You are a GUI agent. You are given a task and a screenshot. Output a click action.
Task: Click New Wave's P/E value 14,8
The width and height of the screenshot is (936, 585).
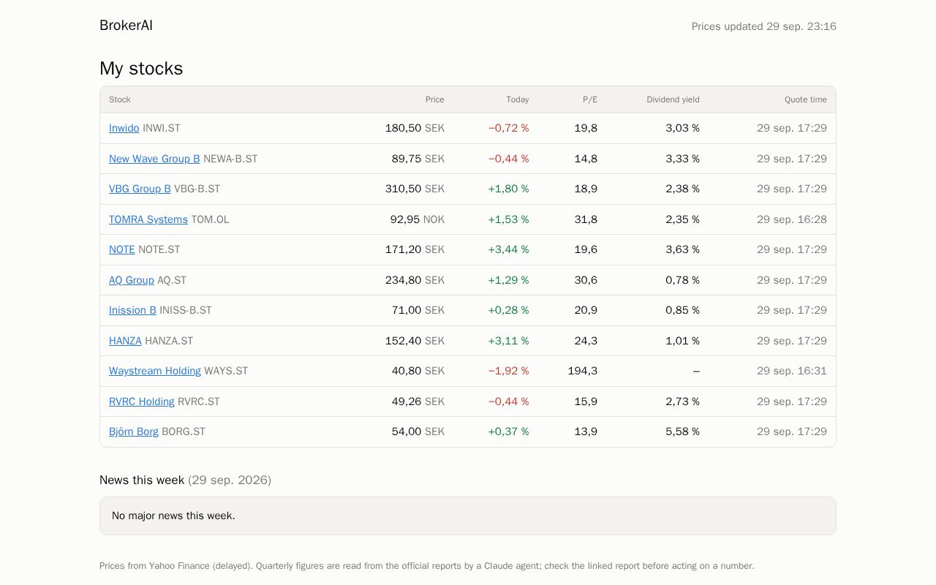coord(586,159)
